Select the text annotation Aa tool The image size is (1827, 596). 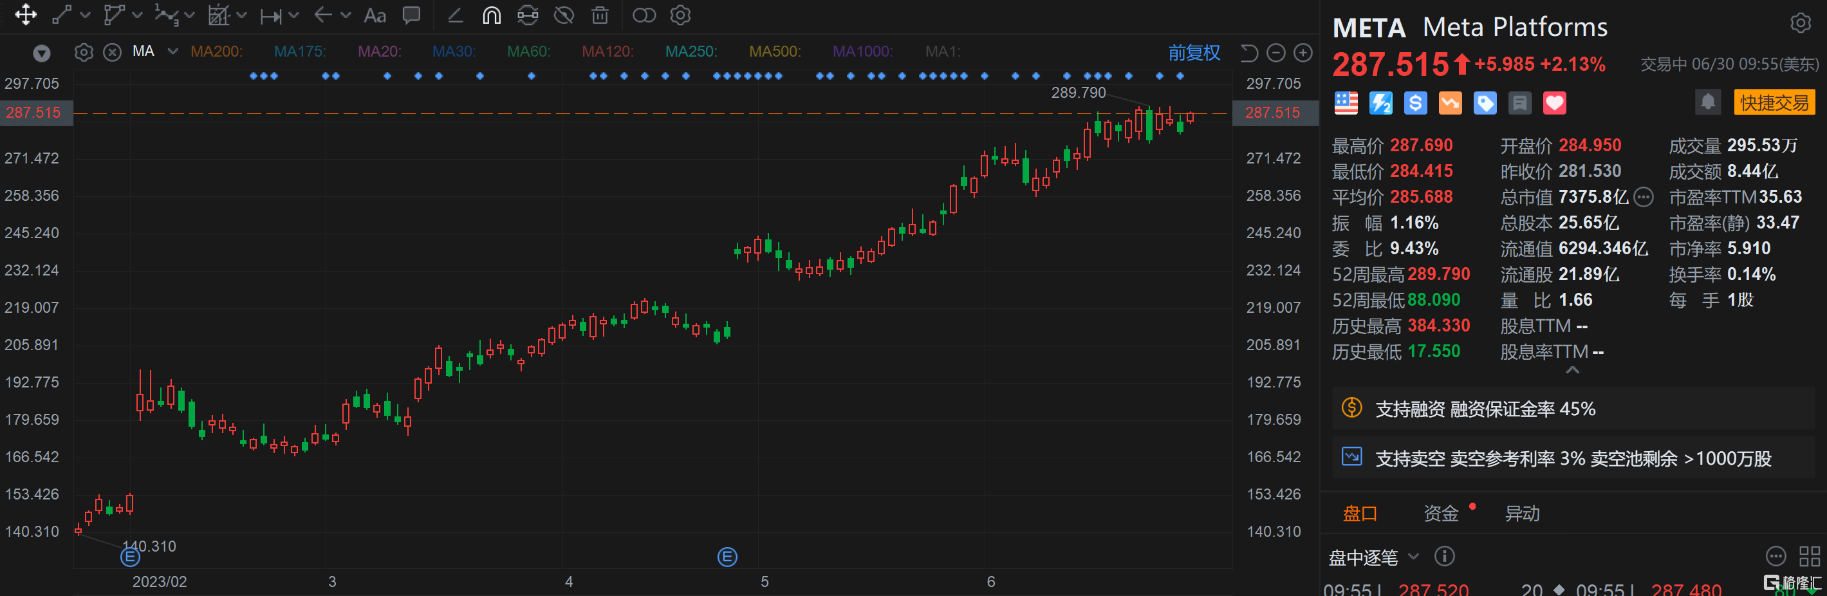click(374, 15)
